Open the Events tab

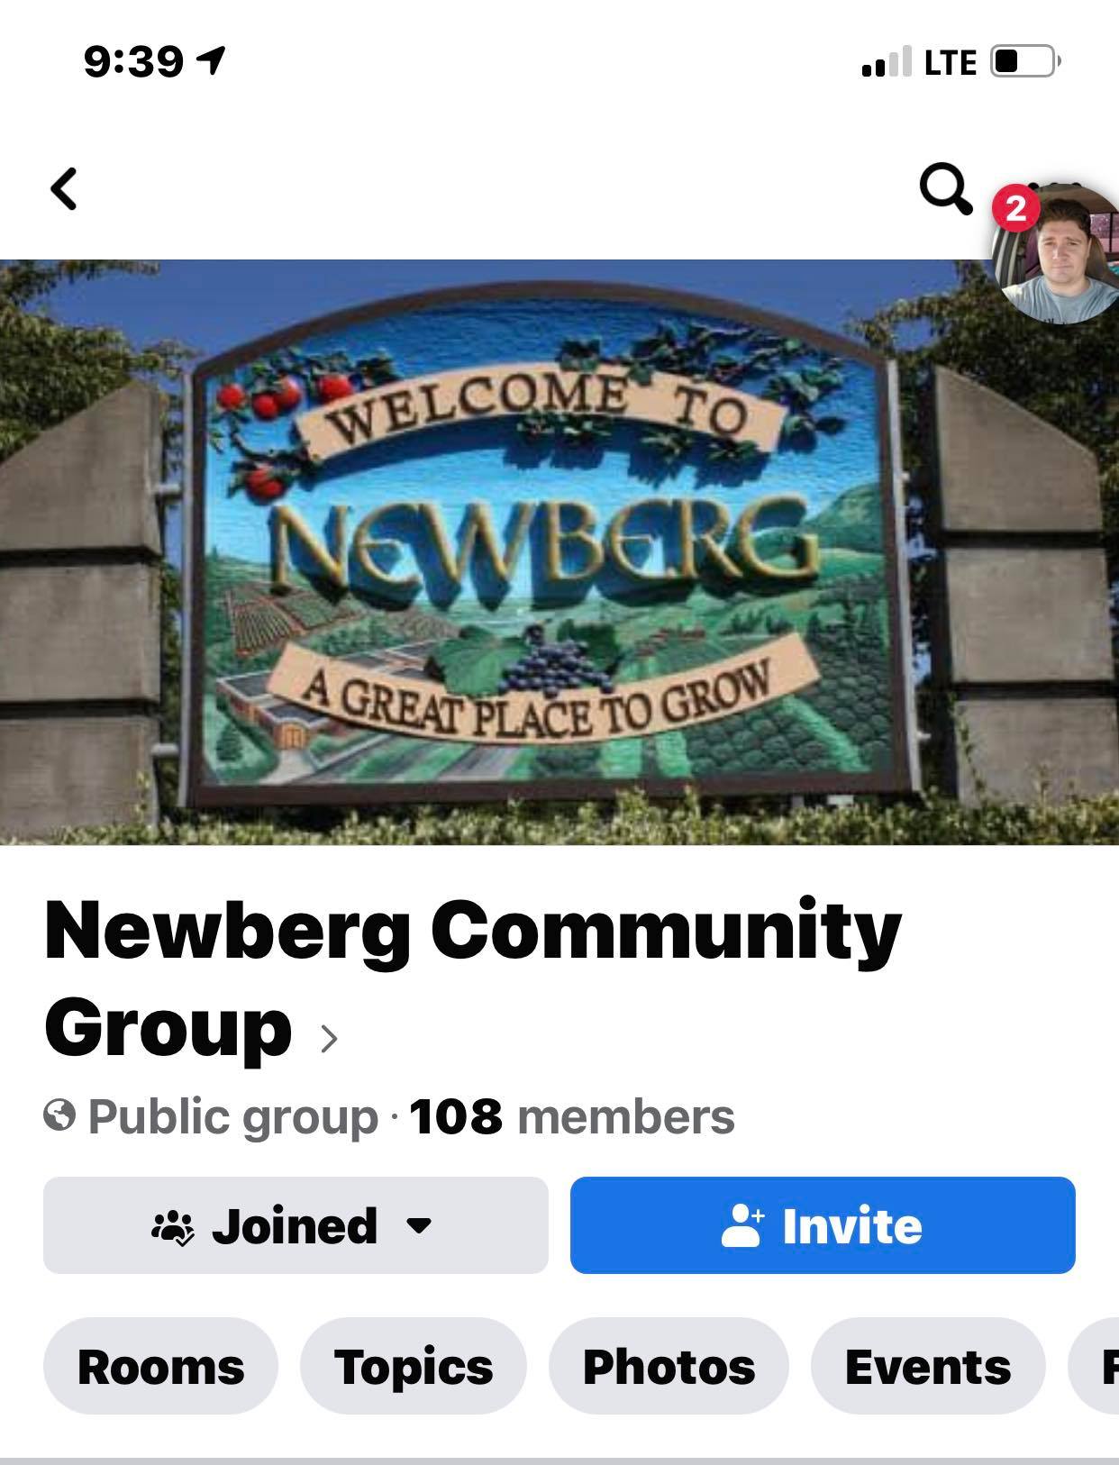pos(928,1366)
